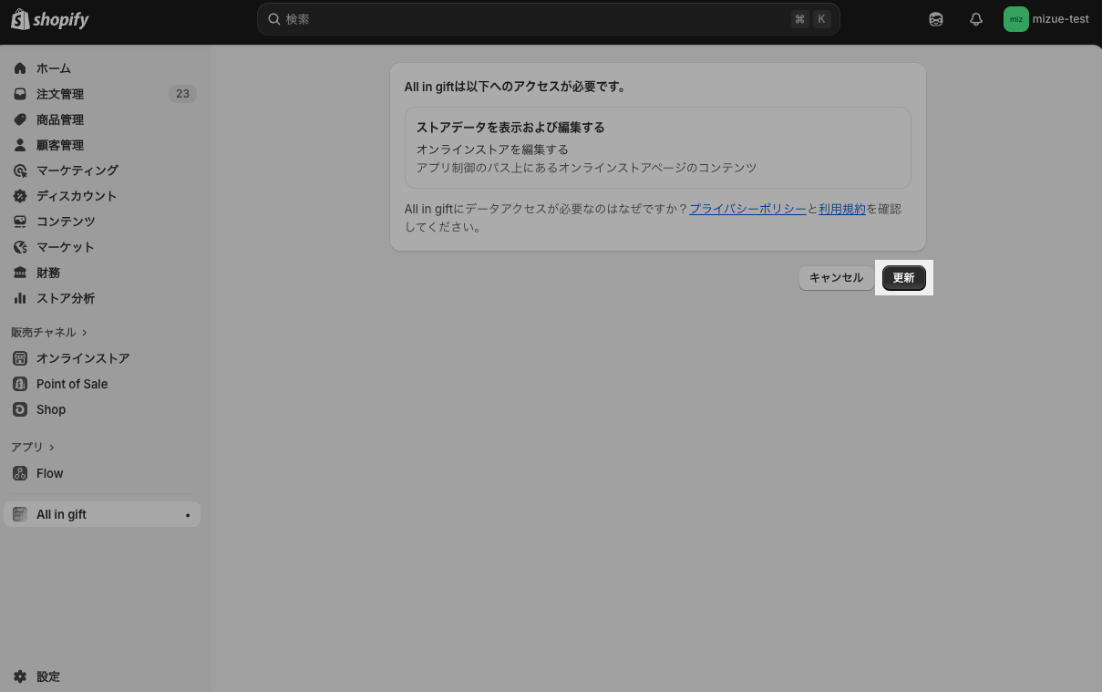This screenshot has height=692, width=1102.
Task: Click the 23 badge beside 注文管理
Action: pos(182,94)
